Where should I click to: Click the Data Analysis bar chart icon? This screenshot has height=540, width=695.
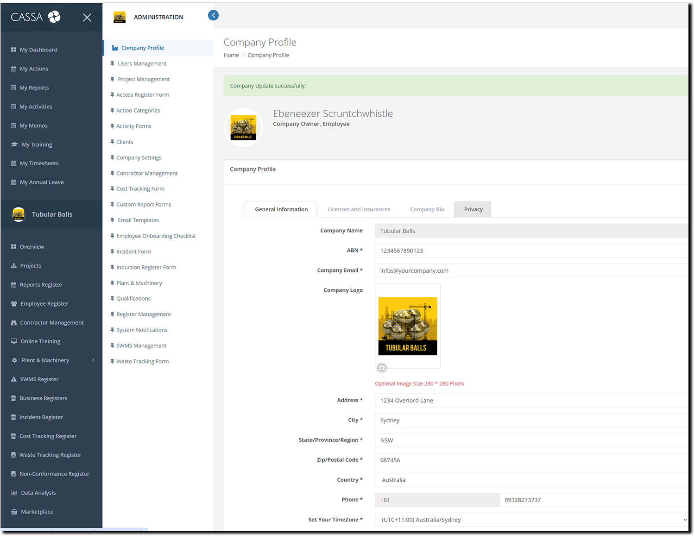click(14, 493)
